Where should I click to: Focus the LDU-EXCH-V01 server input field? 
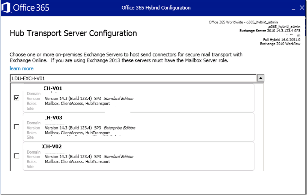[x=133, y=78]
